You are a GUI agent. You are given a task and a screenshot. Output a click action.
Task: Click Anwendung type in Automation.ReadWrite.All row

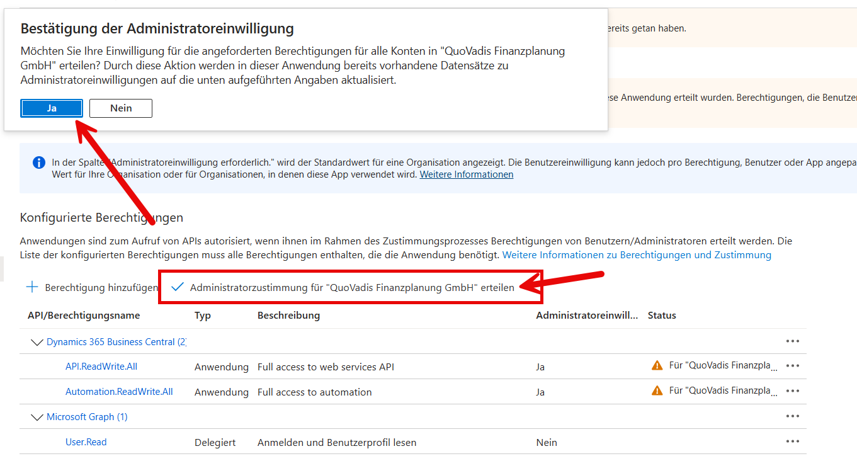coord(222,392)
